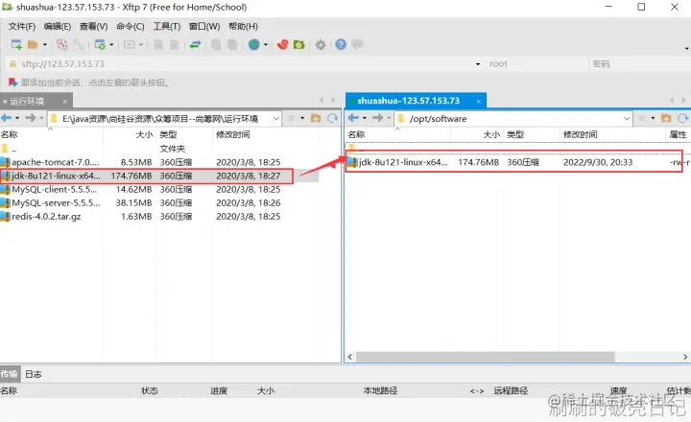Click the remote pane forward arrow
Image resolution: width=691 pixels, height=422 pixels.
tap(377, 118)
